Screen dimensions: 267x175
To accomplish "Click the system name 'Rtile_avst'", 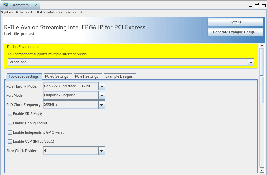I will [24, 12].
